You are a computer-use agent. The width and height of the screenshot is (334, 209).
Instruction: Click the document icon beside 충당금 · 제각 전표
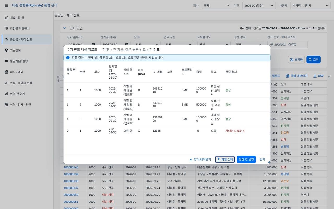[7, 39]
